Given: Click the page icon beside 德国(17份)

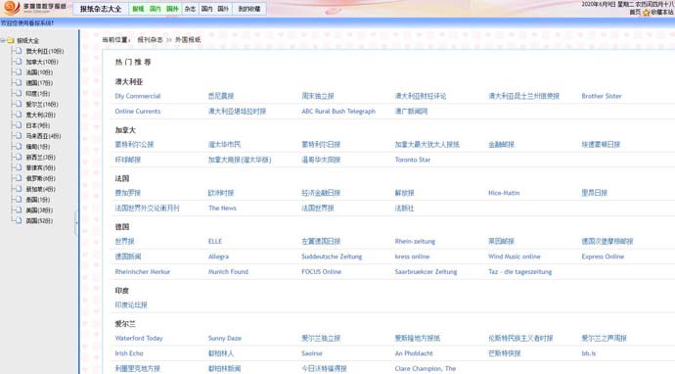Looking at the screenshot, I should (x=19, y=82).
